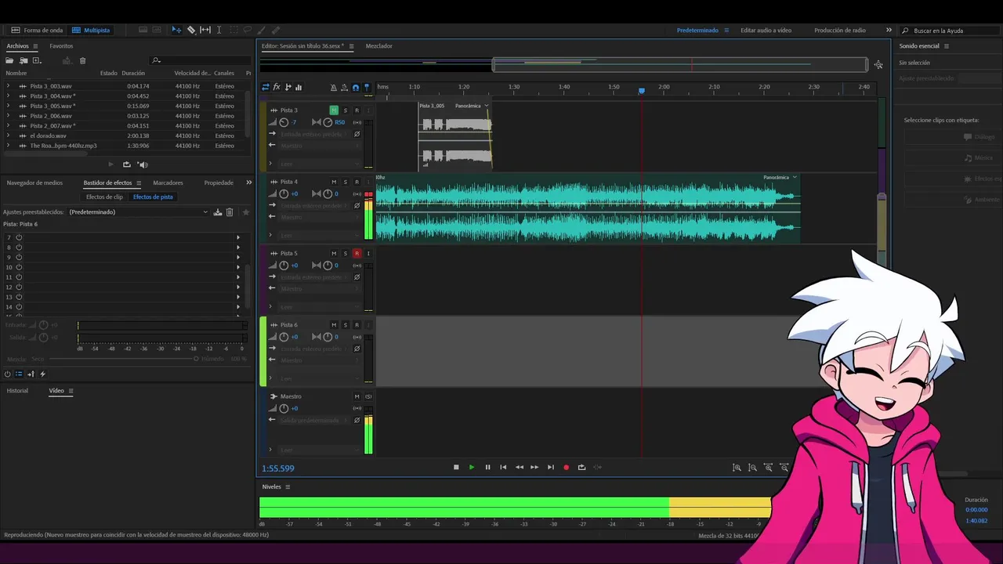Expand workspace overflow chevron in the top bar
The image size is (1003, 564).
[x=889, y=30]
